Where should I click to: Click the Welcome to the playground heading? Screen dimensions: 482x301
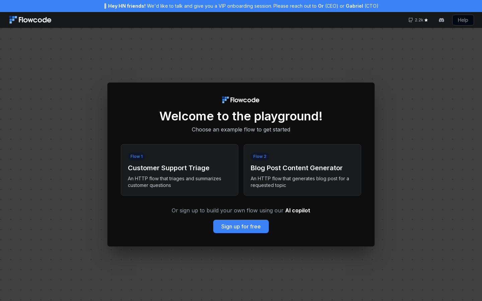(x=241, y=116)
